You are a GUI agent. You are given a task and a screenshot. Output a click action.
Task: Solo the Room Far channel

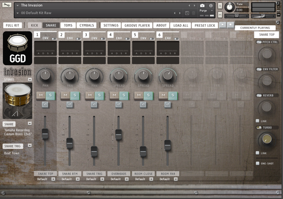[173, 96]
